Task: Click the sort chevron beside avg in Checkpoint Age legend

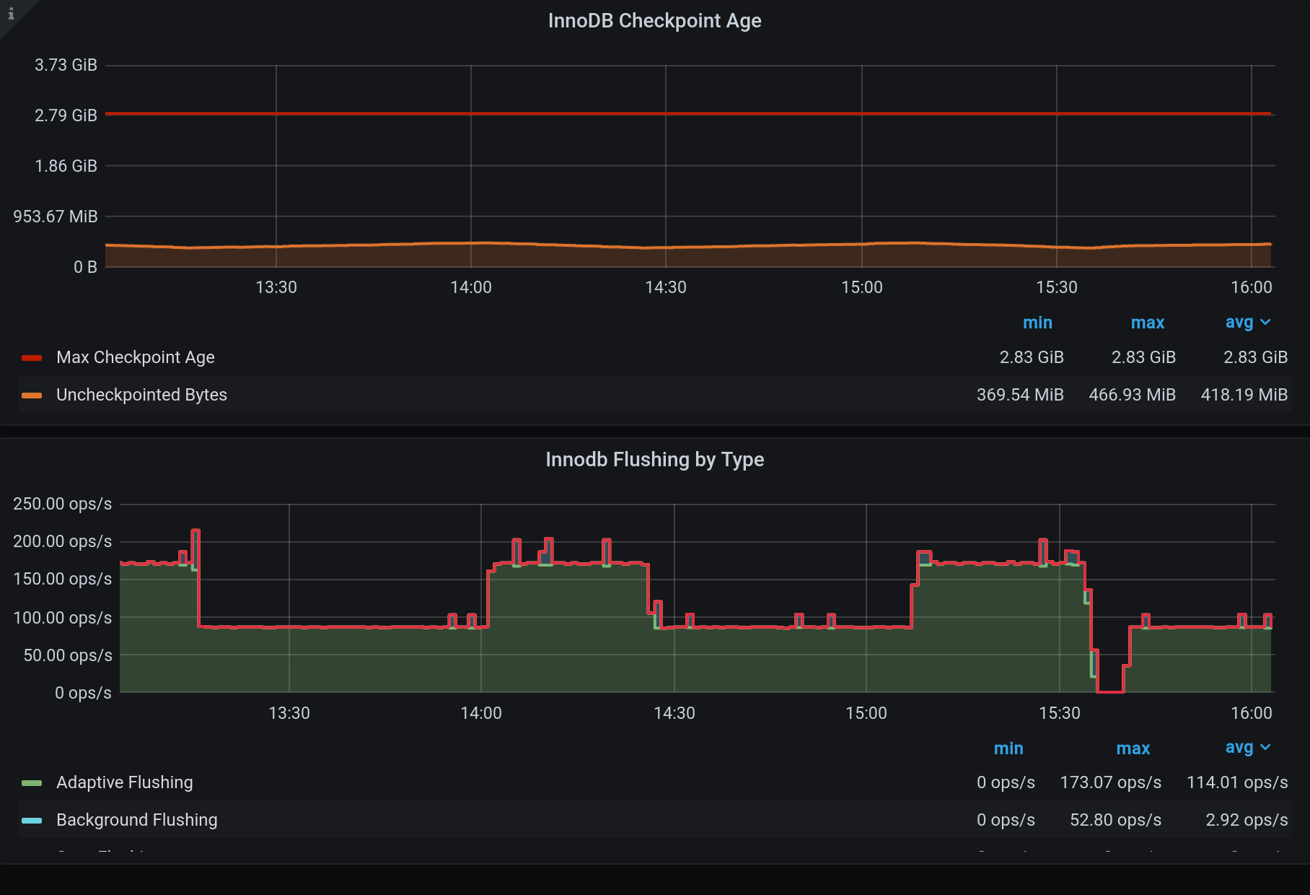Action: click(1265, 323)
